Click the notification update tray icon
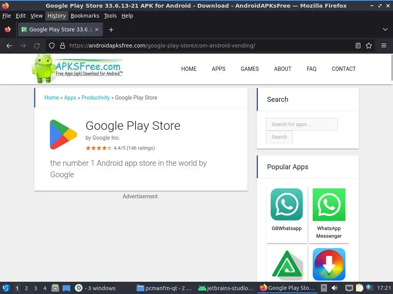This screenshot has height=294, width=393. point(369,287)
